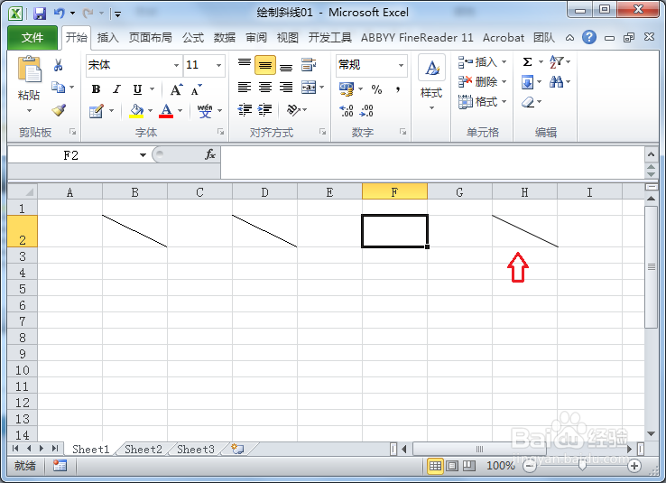
Task: Open the Name Box dropdown arrow
Action: coord(143,155)
